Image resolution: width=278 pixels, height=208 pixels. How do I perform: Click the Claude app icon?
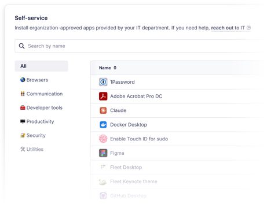coord(103,110)
